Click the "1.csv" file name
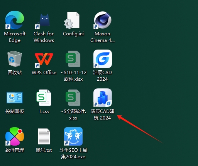Screen dimensions: 198x166 [x=44, y=111]
